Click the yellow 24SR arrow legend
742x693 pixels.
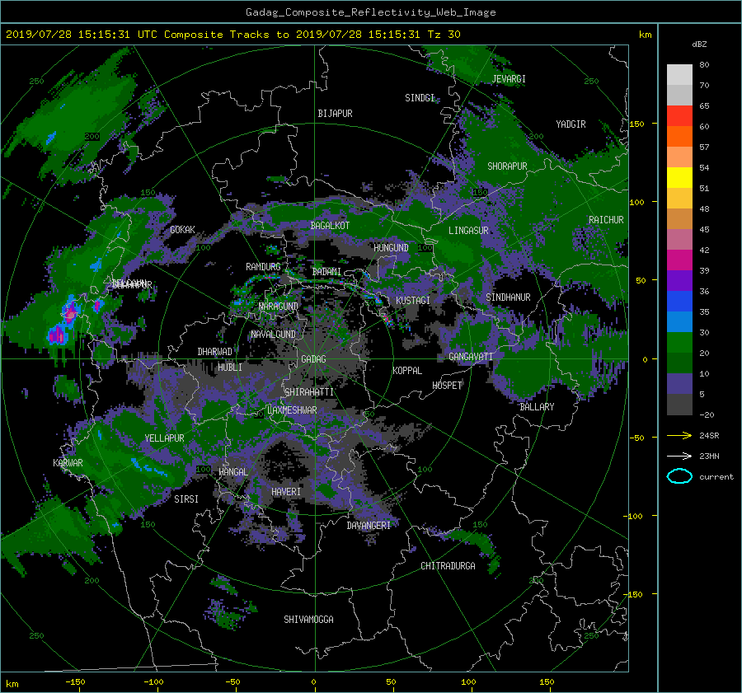679,435
